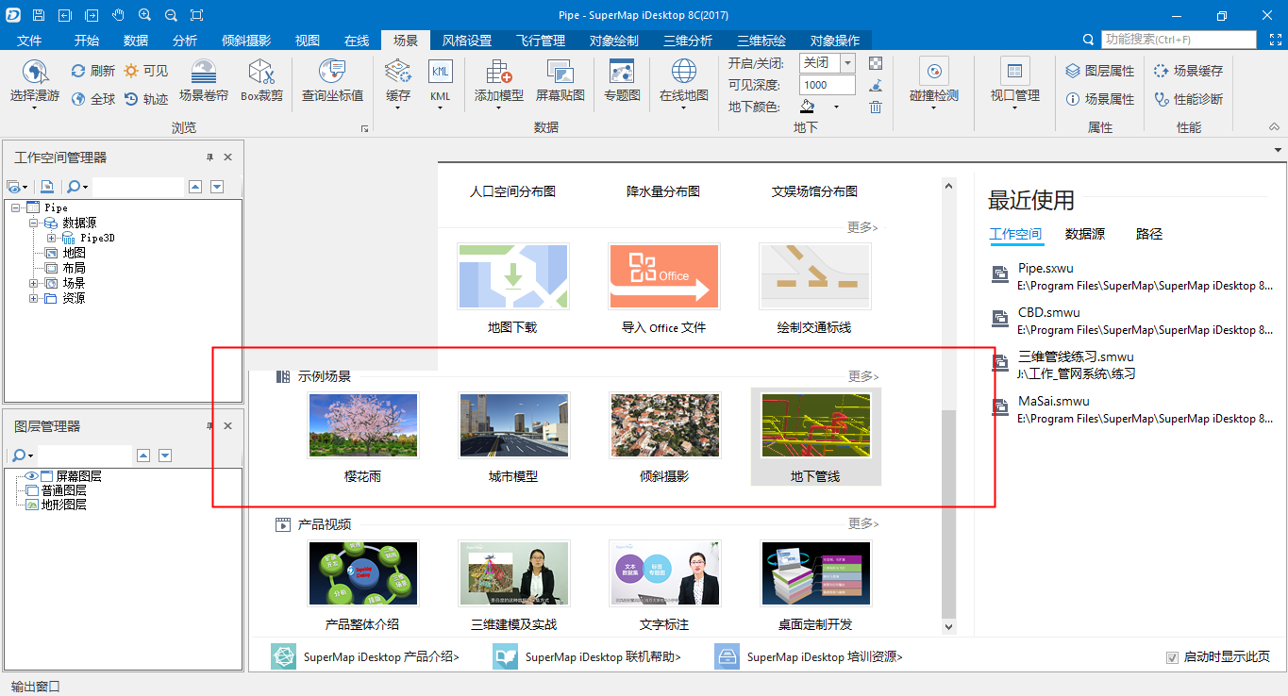This screenshot has height=696, width=1288.
Task: Switch to the 风格设置 tab
Action: click(467, 41)
